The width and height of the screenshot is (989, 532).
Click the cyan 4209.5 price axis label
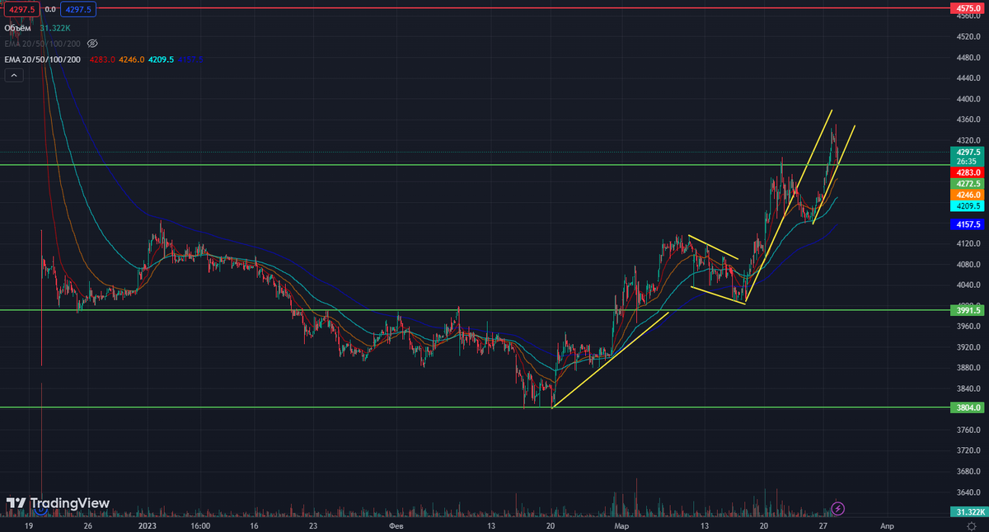[x=967, y=205]
